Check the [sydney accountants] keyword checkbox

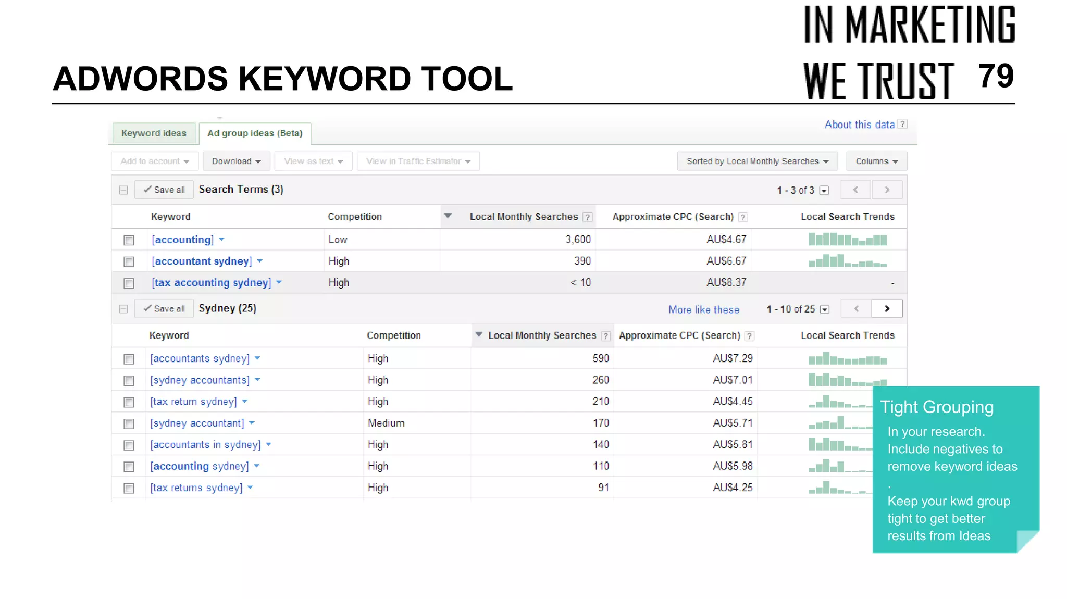coord(129,381)
